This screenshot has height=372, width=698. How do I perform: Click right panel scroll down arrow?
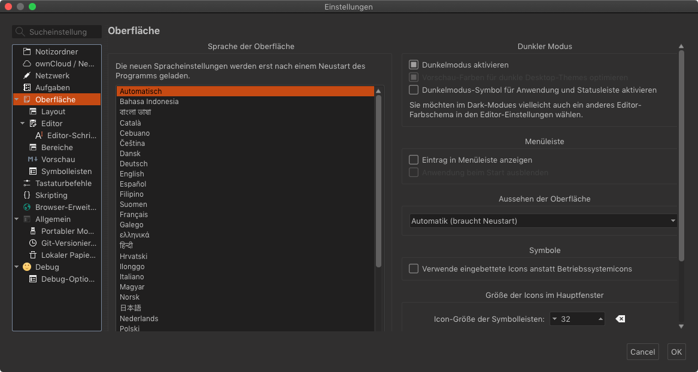pyautogui.click(x=681, y=327)
